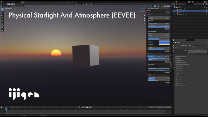Click the outliner filter funnel icon

[204, 4]
